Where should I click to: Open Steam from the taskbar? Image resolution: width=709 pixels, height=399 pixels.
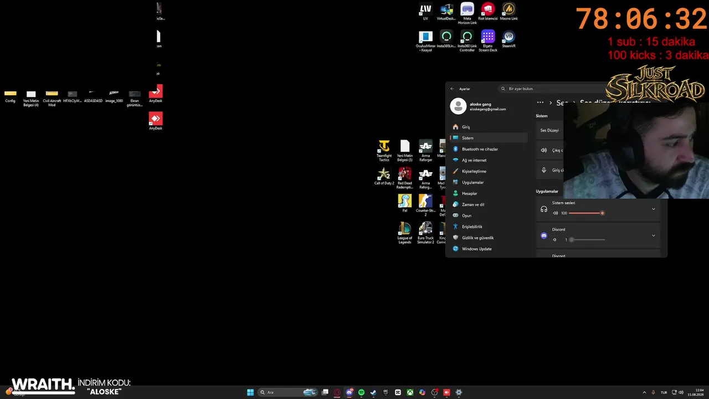click(373, 392)
